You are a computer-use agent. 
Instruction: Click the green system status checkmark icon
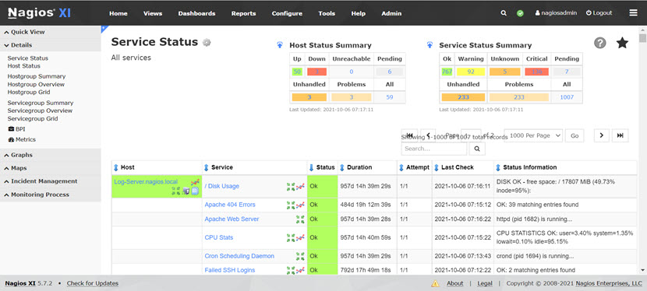pyautogui.click(x=520, y=13)
